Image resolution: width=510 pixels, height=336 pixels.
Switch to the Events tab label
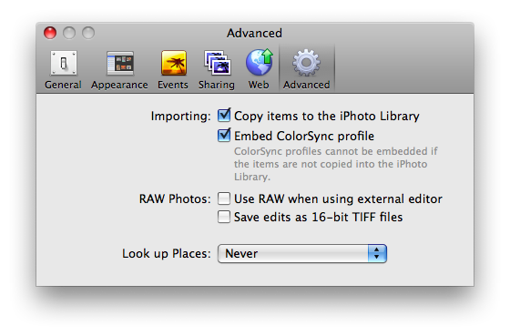coord(173,85)
